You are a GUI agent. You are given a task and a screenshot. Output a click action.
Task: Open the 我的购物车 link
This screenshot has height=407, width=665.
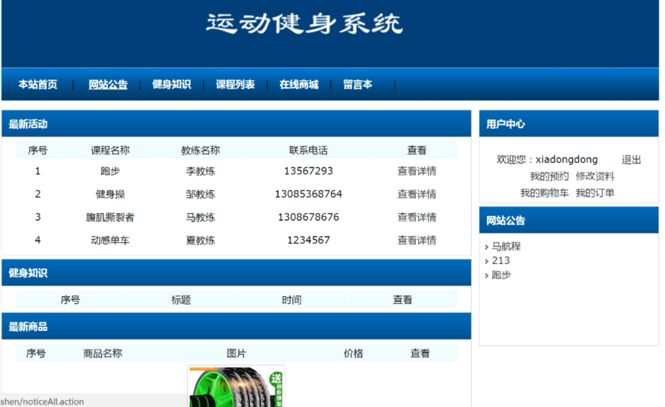pos(545,193)
